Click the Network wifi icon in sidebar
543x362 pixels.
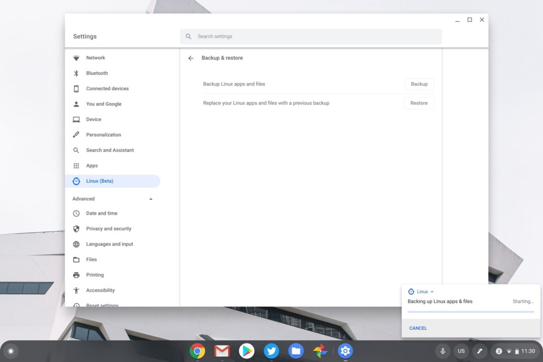pyautogui.click(x=76, y=58)
